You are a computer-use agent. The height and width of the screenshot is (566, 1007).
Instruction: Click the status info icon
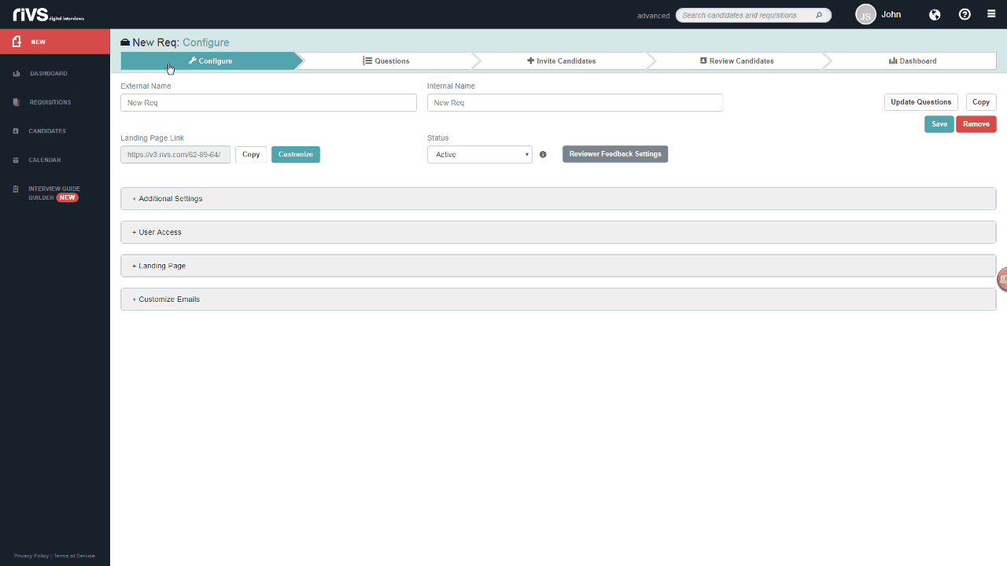tap(543, 155)
